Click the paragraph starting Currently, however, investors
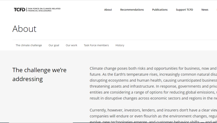Image resolution: width=217 pixels, height=123 pixels. click(x=153, y=116)
